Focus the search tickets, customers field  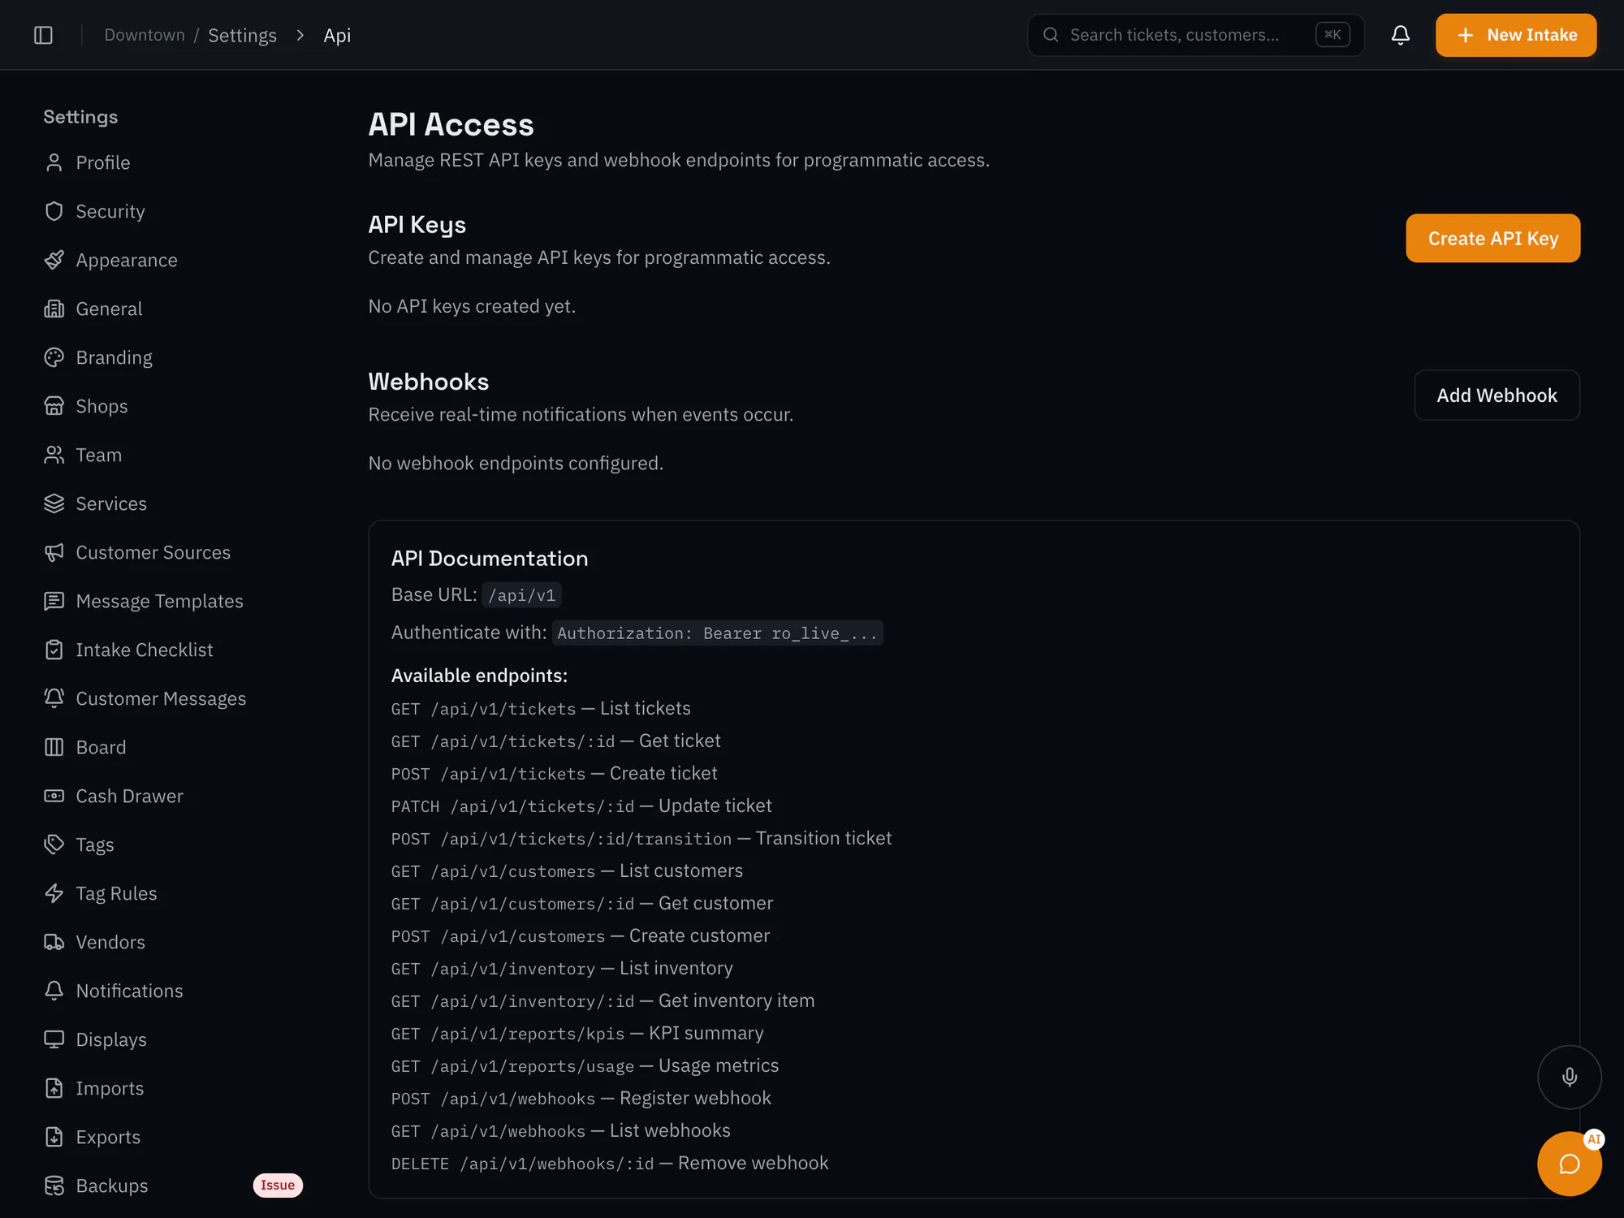pos(1195,35)
